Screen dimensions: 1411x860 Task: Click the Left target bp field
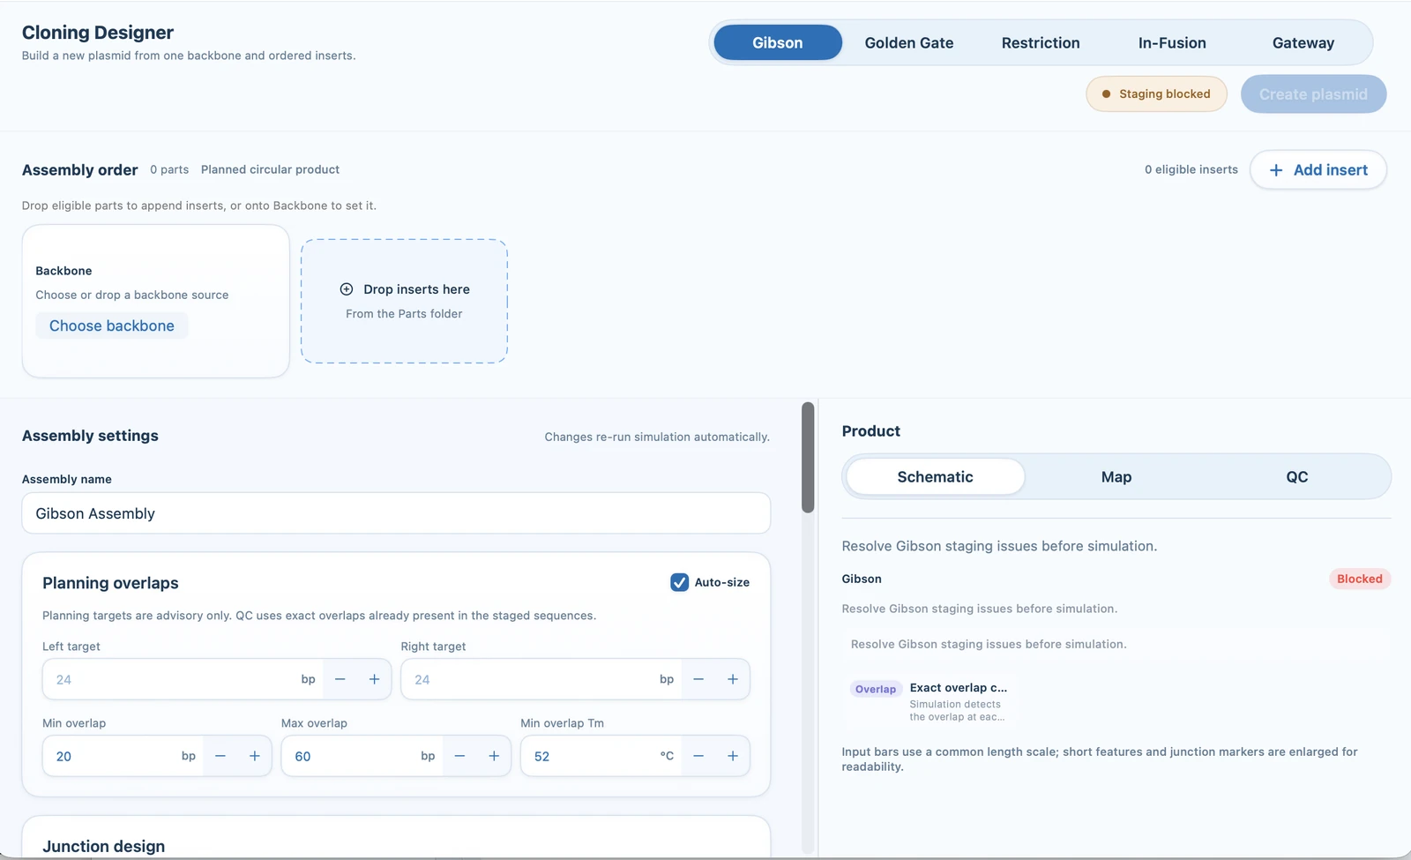[183, 679]
